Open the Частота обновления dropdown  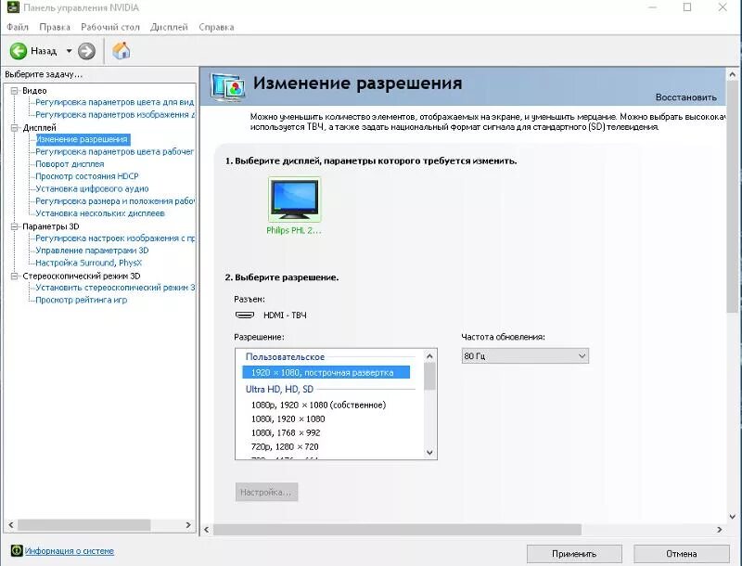coord(525,356)
